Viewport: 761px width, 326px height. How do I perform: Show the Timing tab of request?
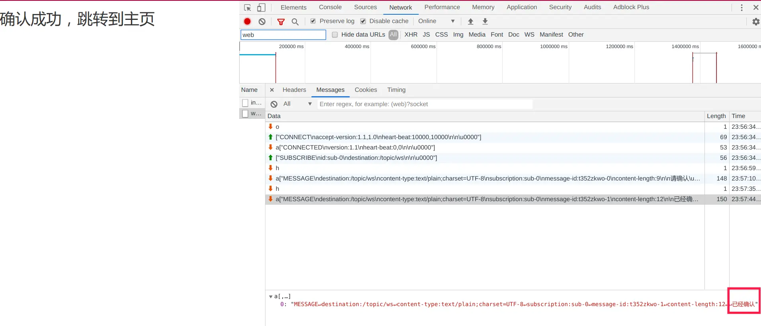tap(396, 90)
